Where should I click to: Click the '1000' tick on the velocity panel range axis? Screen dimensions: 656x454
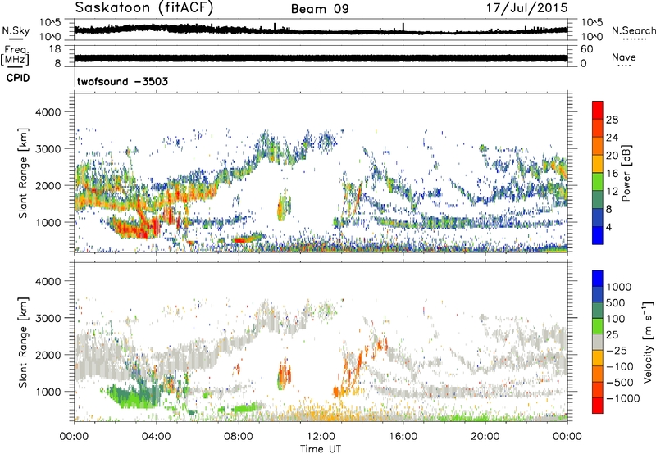pos(48,392)
